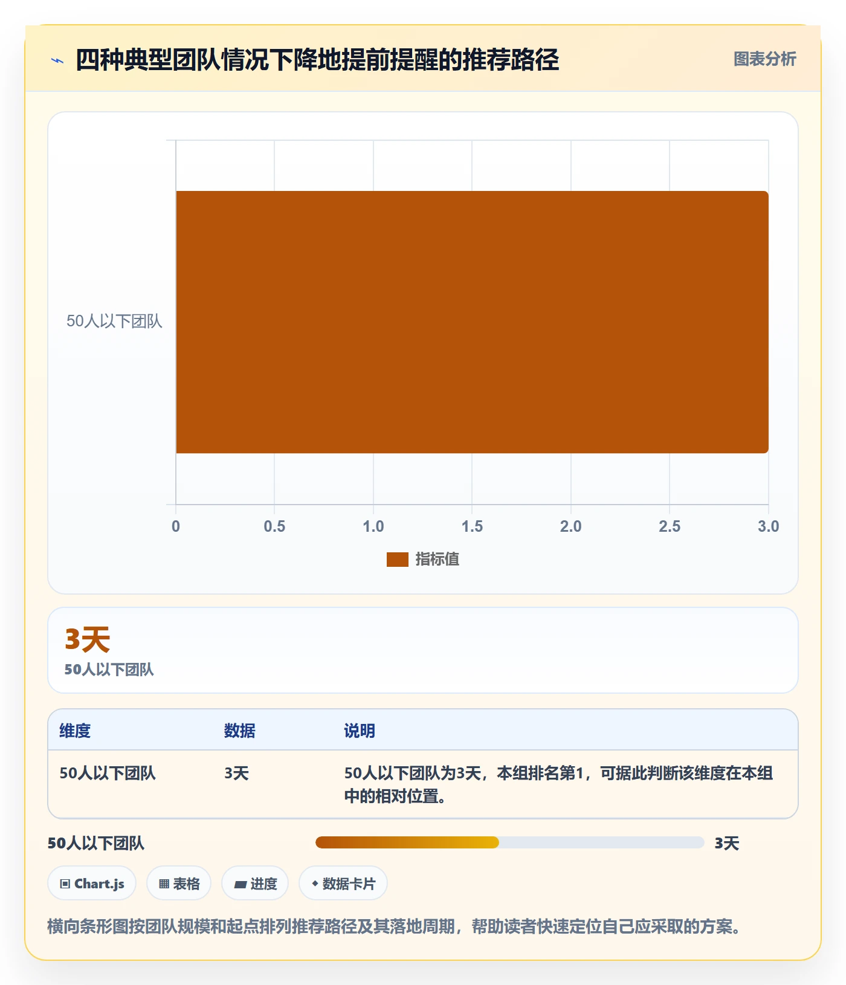
Task: Click the 1.5 x-axis tick label
Action: pos(472,526)
